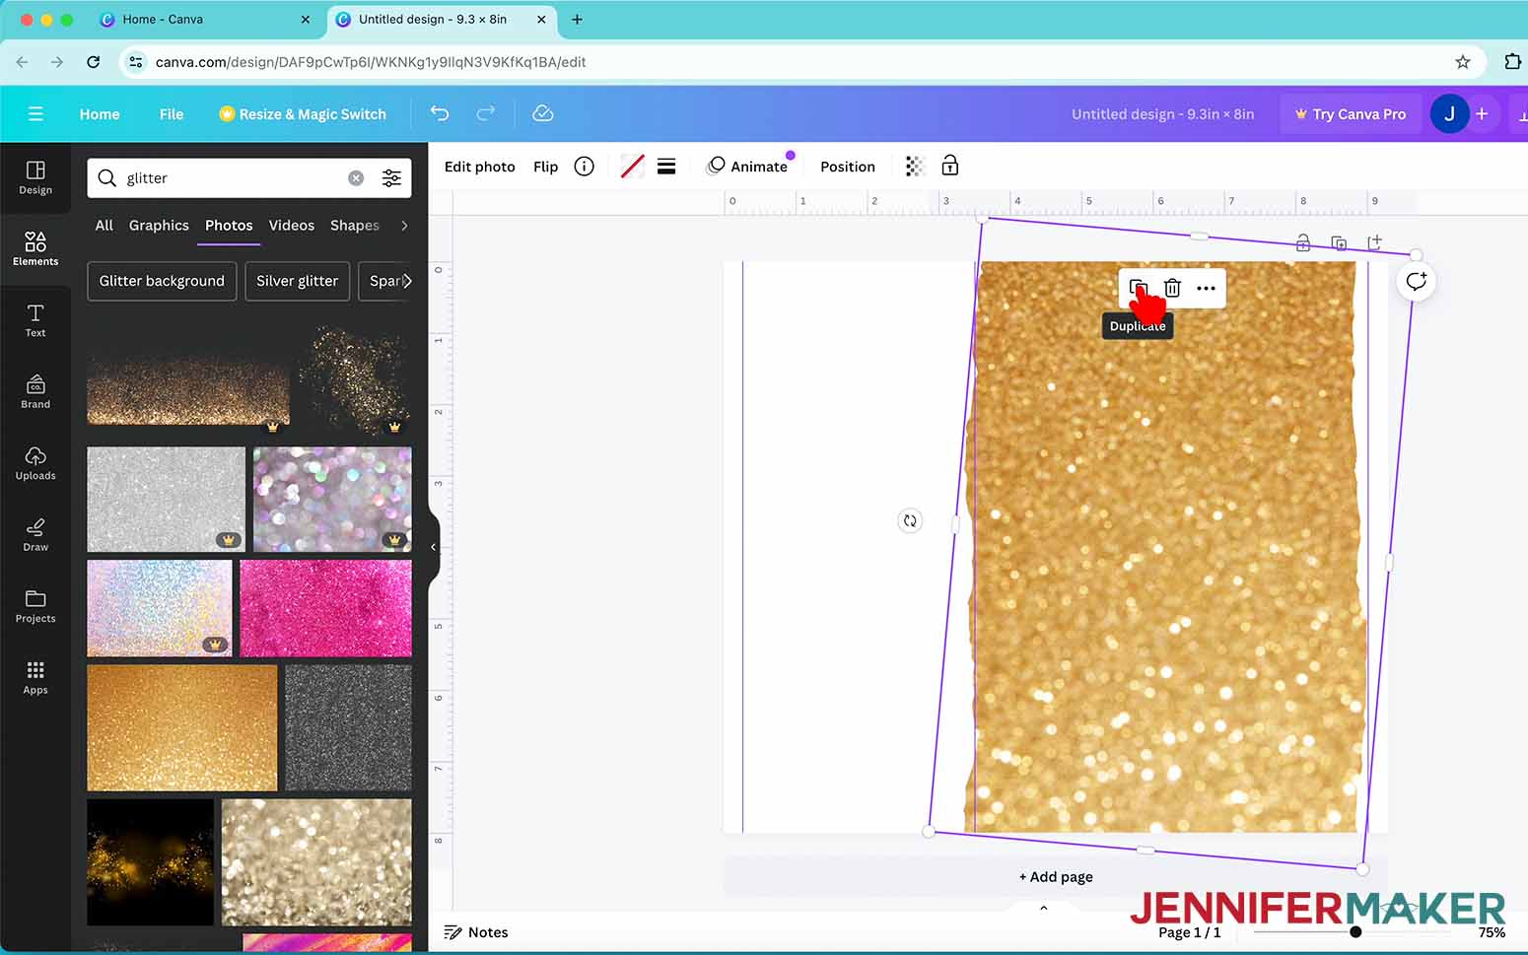Select the silver glitter photo thumbnail

click(x=166, y=500)
